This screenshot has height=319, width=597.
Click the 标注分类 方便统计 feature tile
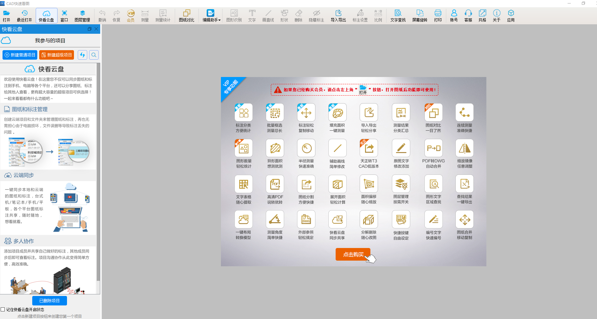pos(243,118)
